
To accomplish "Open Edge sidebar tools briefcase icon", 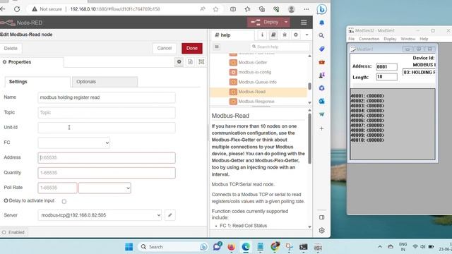I will (322, 62).
